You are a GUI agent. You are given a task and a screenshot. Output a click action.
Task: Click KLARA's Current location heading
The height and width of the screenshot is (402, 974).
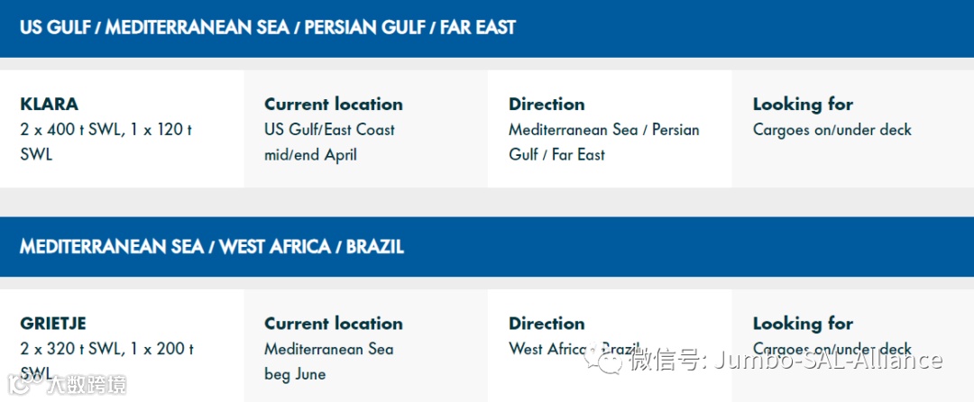coord(334,105)
